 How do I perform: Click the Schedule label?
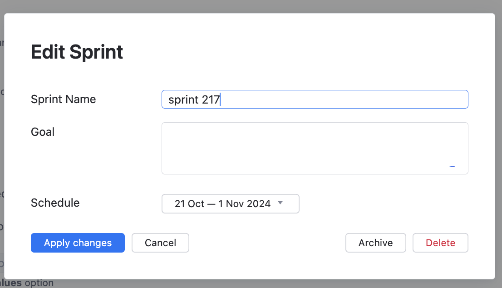point(55,203)
